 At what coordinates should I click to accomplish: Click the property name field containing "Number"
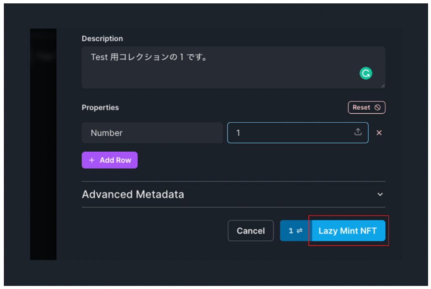(152, 133)
